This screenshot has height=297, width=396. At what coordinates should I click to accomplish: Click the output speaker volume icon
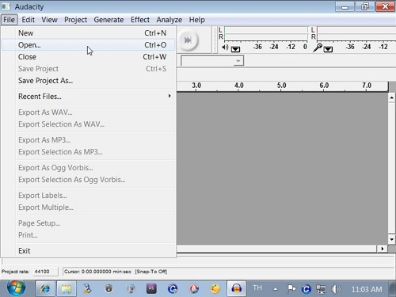pyautogui.click(x=225, y=48)
